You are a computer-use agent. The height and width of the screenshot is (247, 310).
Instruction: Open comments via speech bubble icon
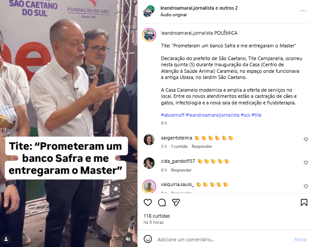point(162,203)
